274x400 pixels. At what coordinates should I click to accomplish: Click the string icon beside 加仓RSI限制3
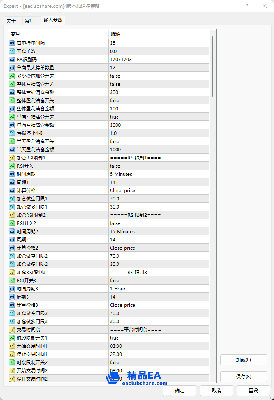pyautogui.click(x=12, y=272)
